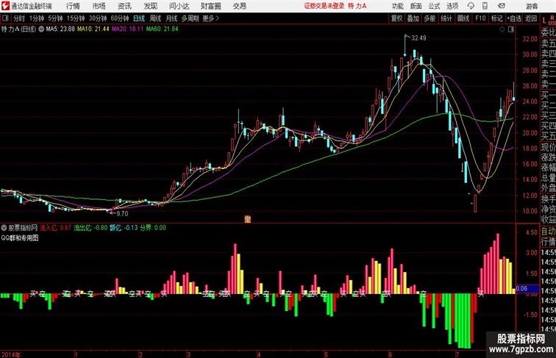Click the MA5: 23.88 value
Viewport: 556px width, 358px height.
(60, 29)
